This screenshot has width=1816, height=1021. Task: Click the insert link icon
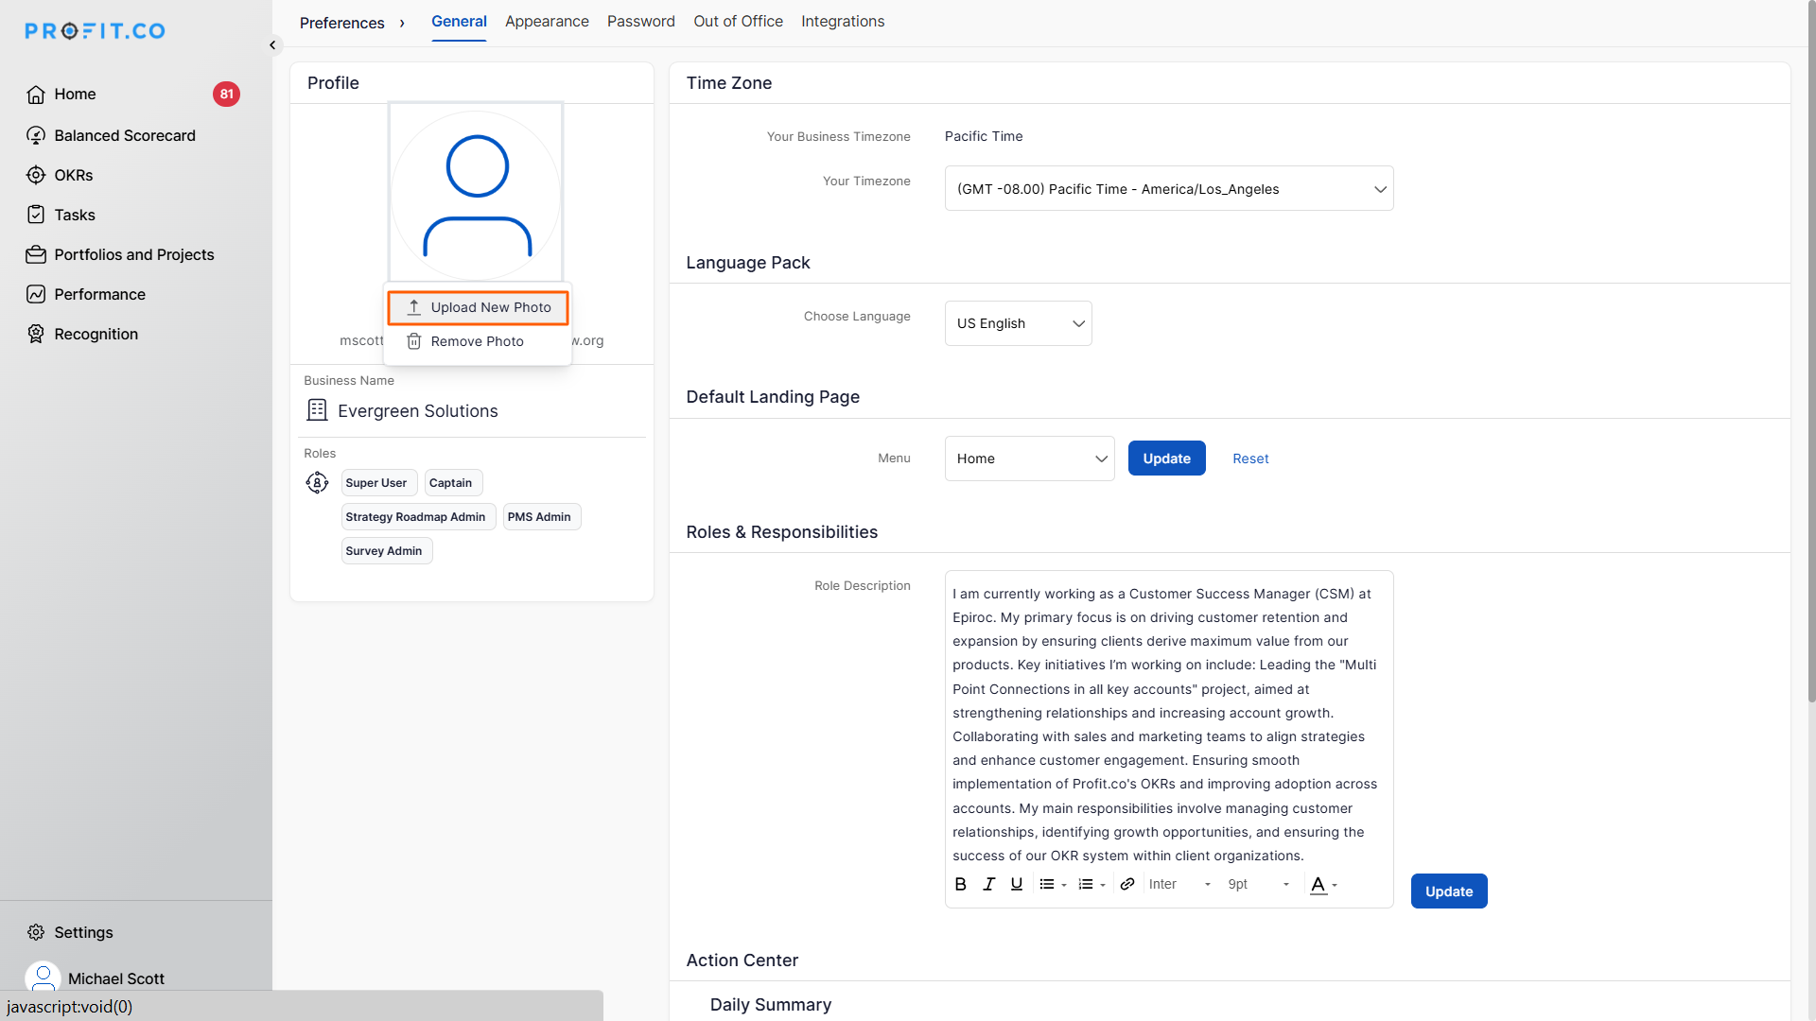coord(1126,884)
